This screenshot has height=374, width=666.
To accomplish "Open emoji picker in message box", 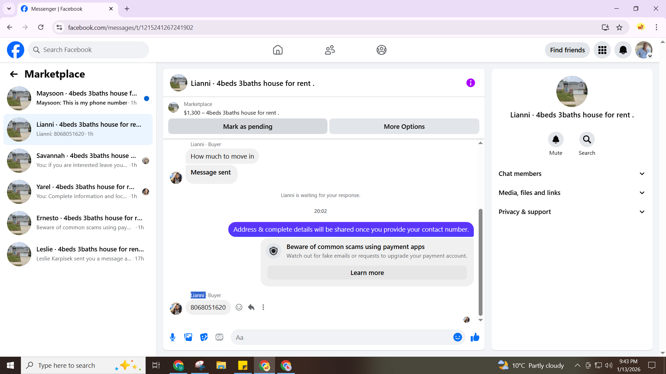I will point(458,337).
